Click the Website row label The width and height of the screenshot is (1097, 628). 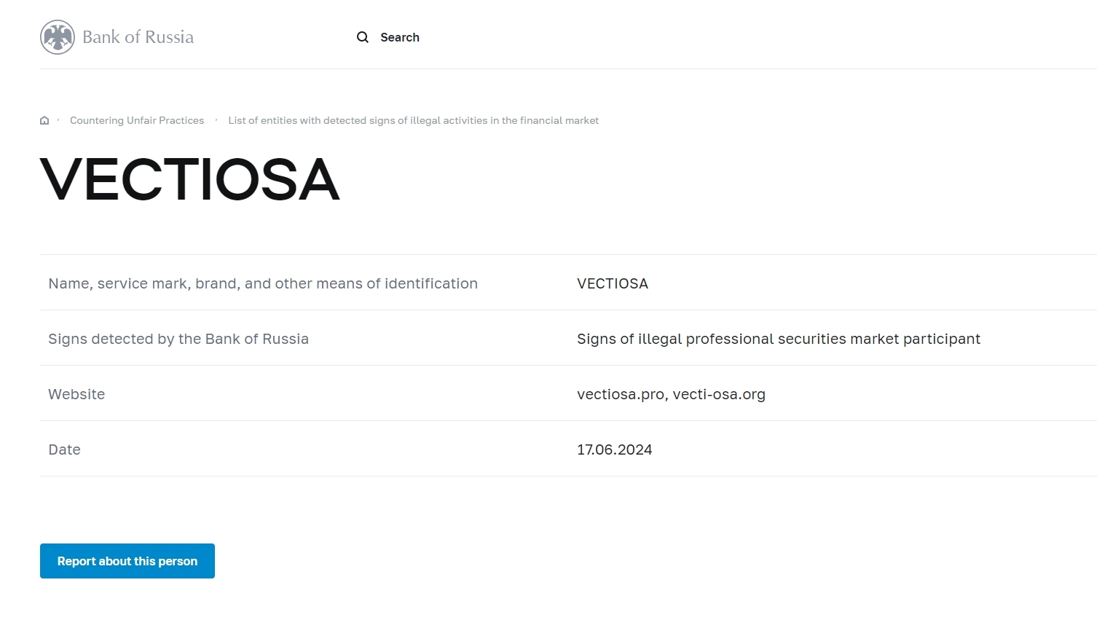pos(76,394)
